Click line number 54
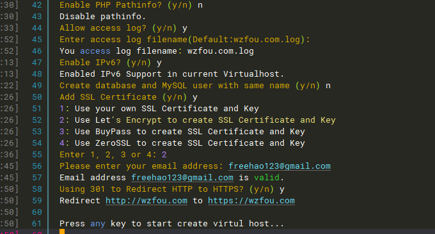This screenshot has height=234, width=435. pyautogui.click(x=37, y=143)
